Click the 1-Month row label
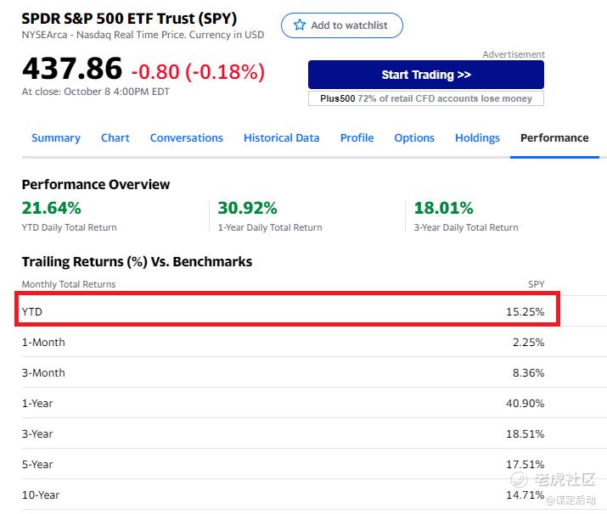 [x=43, y=343]
